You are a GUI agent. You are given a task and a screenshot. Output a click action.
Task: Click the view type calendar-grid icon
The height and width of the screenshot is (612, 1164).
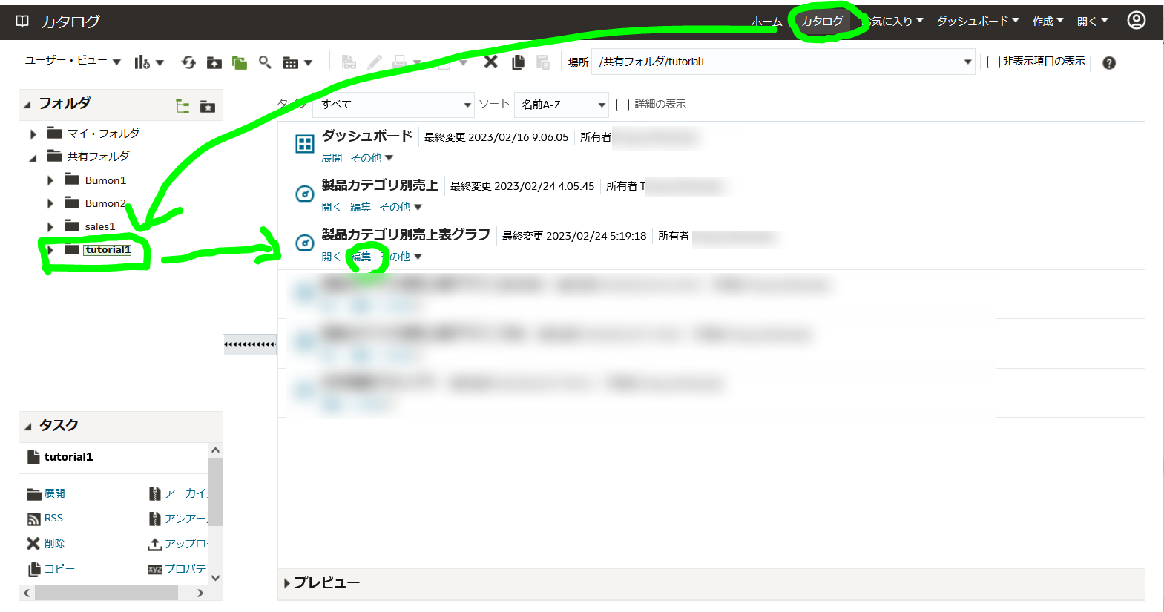point(291,63)
